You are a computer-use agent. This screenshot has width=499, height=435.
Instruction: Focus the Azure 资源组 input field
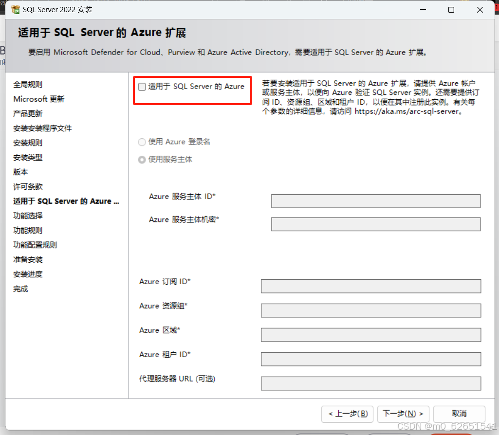click(371, 310)
